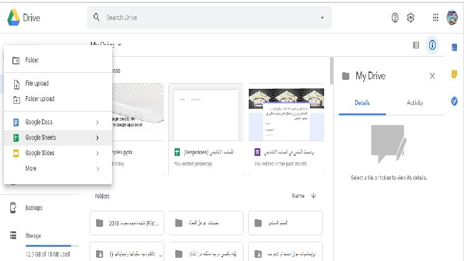
Task: Open the Google apps grid icon
Action: click(x=436, y=18)
